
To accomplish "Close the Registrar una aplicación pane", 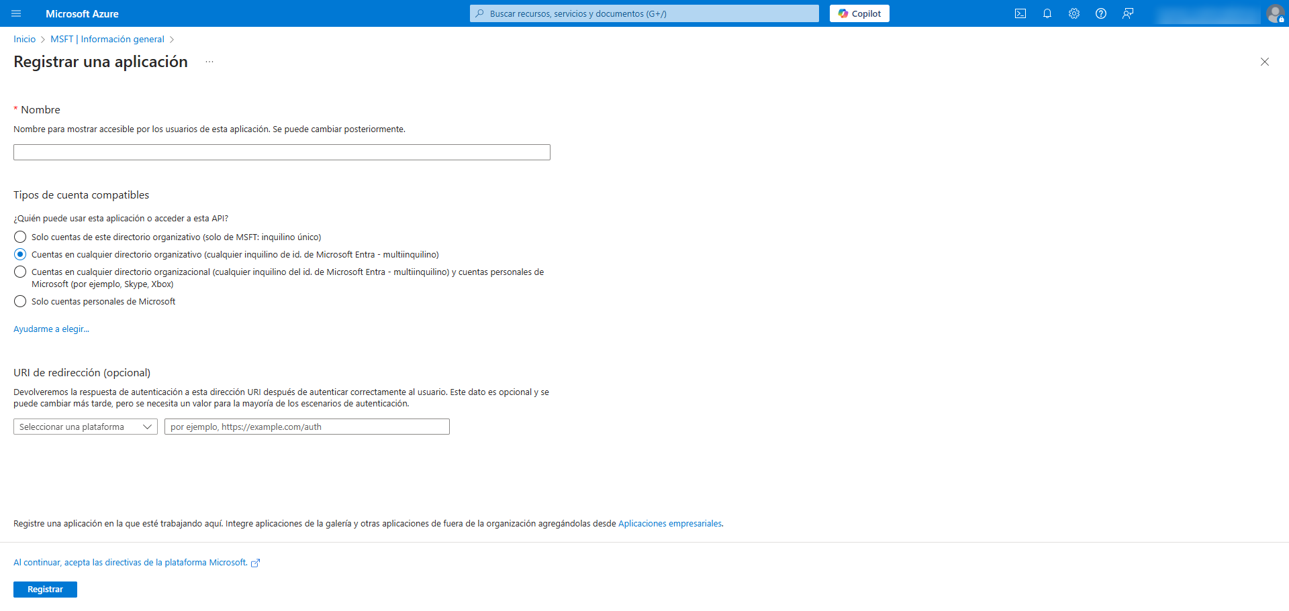I will (1265, 62).
